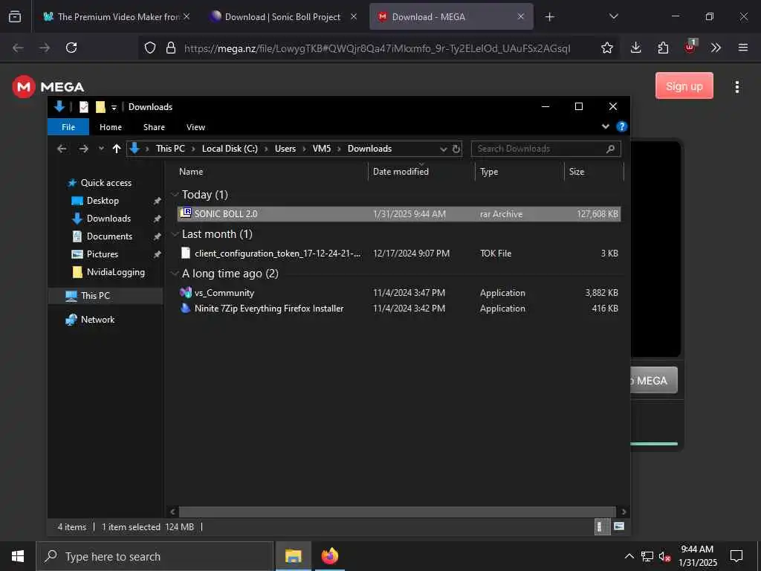
Task: Switch to Sonic Boll Project tab
Action: (282, 17)
